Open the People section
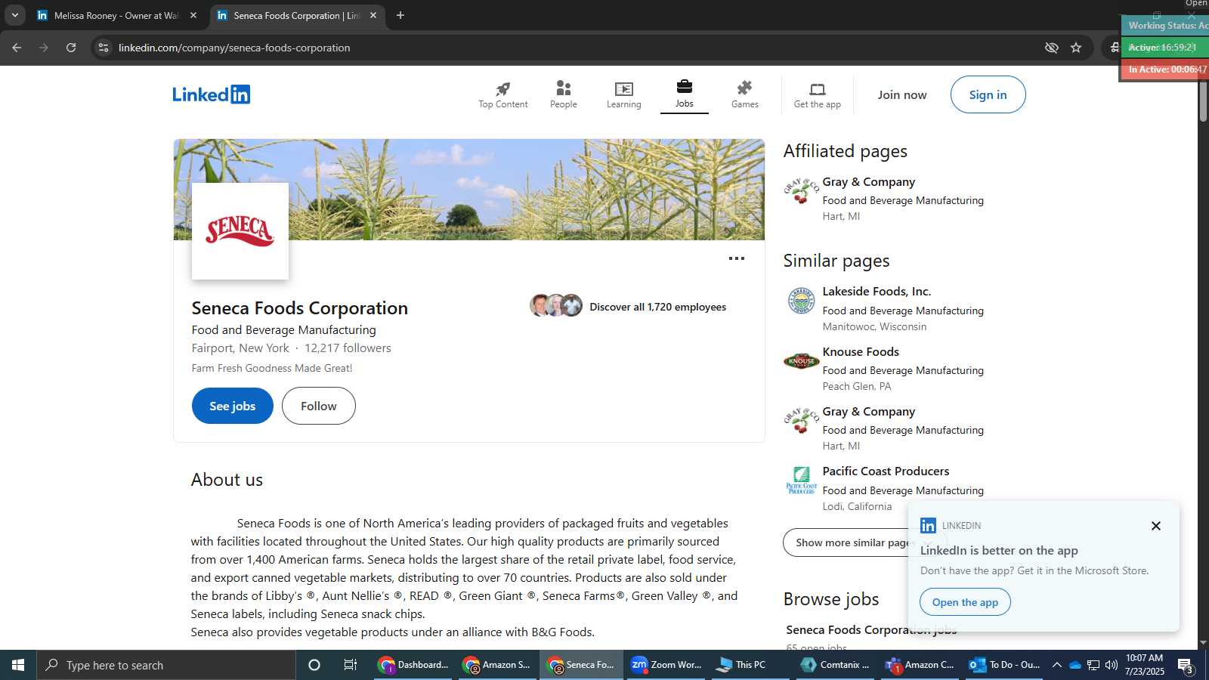 (563, 94)
